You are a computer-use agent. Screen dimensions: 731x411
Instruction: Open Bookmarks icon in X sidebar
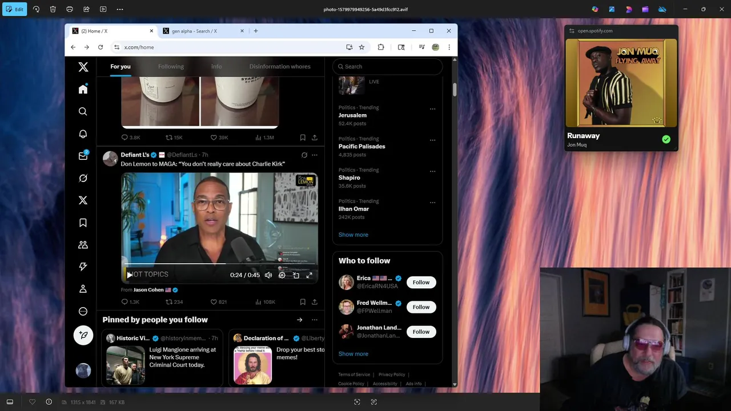point(83,223)
